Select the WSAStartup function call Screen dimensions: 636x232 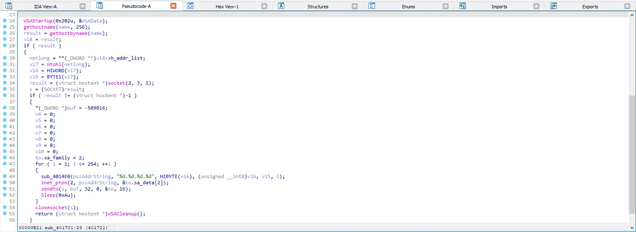[38, 21]
